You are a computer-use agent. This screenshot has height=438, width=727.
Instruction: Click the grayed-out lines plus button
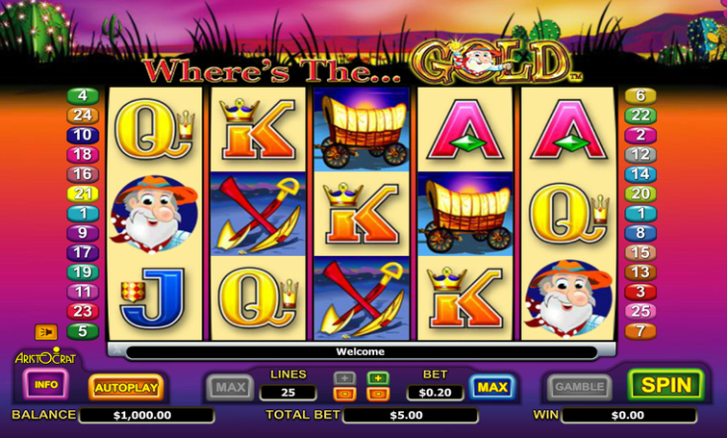tap(344, 378)
